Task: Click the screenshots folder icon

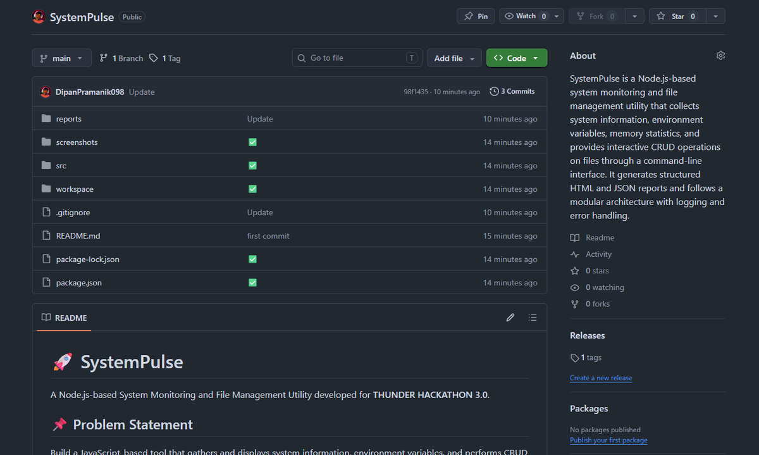Action: (46, 142)
